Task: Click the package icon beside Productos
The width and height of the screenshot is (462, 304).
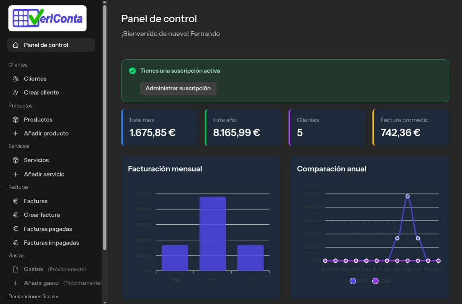Action: tap(15, 119)
